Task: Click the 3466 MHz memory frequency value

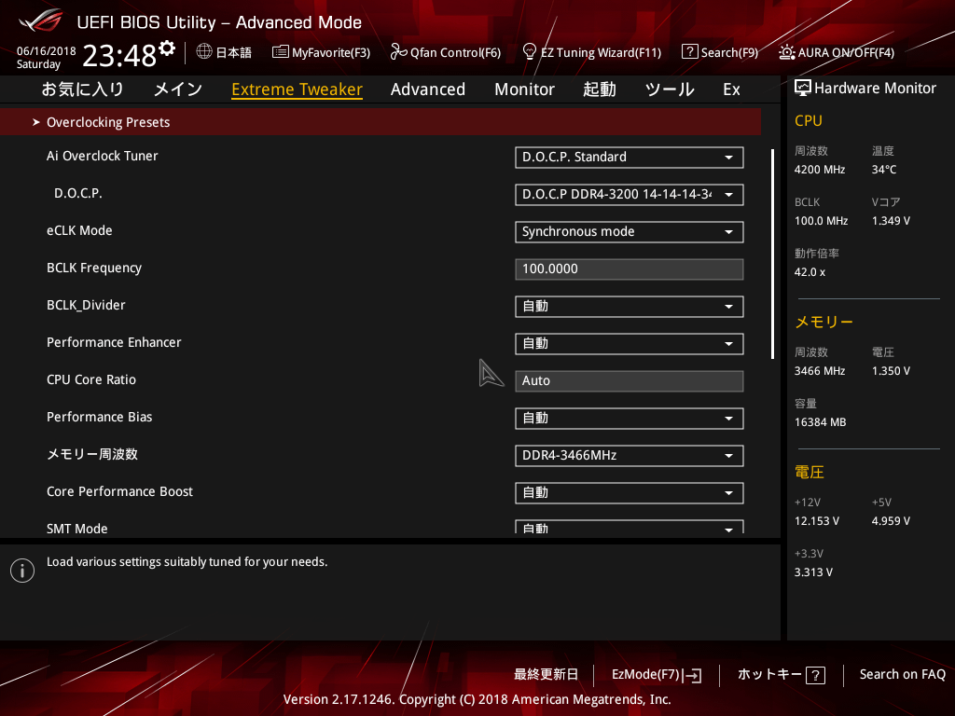Action: tap(819, 371)
